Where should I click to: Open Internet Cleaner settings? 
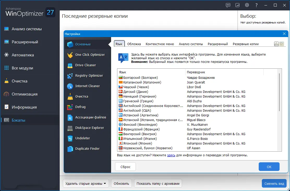point(87,86)
